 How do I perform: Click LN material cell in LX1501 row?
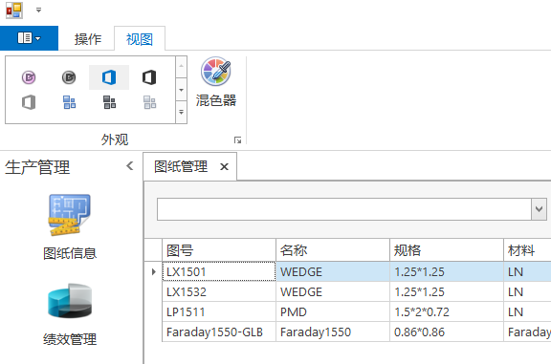[x=527, y=271]
